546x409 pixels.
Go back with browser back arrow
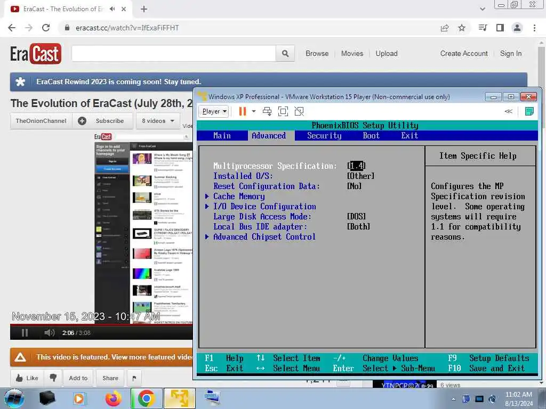coord(12,28)
